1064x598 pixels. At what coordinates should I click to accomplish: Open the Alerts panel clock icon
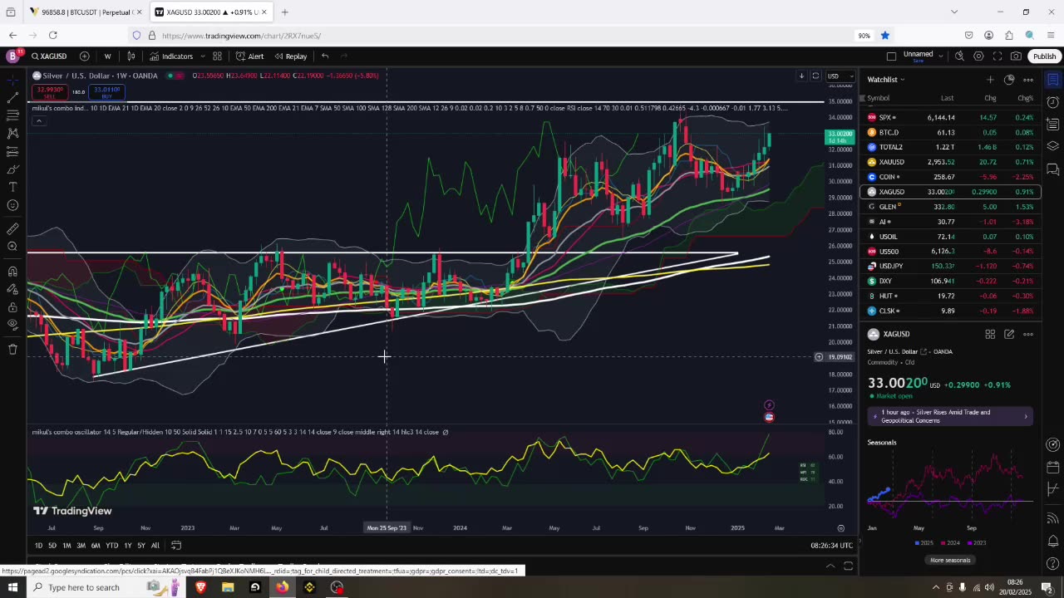(x=1052, y=102)
